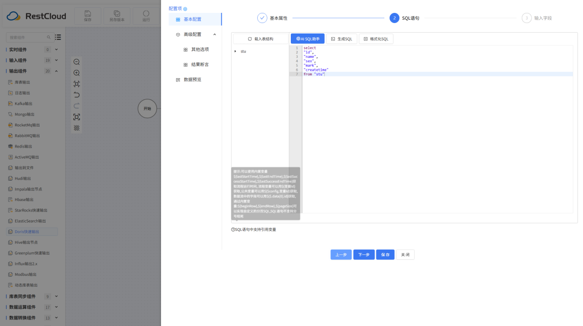Image resolution: width=583 pixels, height=326 pixels.
Task: Click the blue 保存 button in dialog
Action: click(x=385, y=255)
